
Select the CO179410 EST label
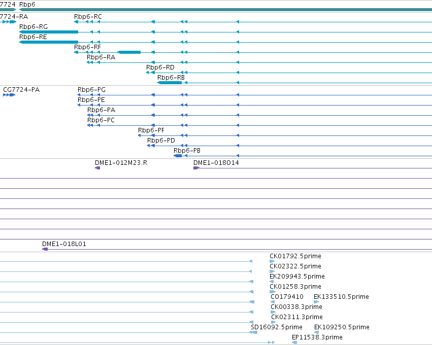287,297
